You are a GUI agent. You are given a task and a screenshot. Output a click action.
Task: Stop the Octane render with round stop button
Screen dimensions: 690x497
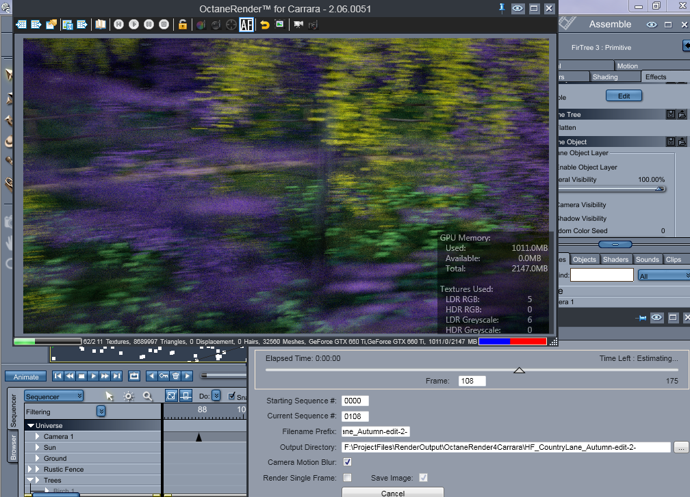coord(164,25)
